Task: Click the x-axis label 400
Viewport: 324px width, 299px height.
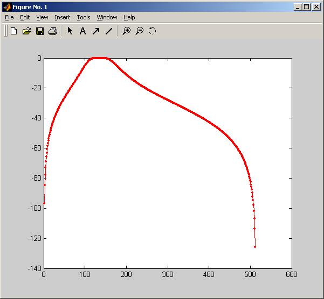Action: [209, 274]
